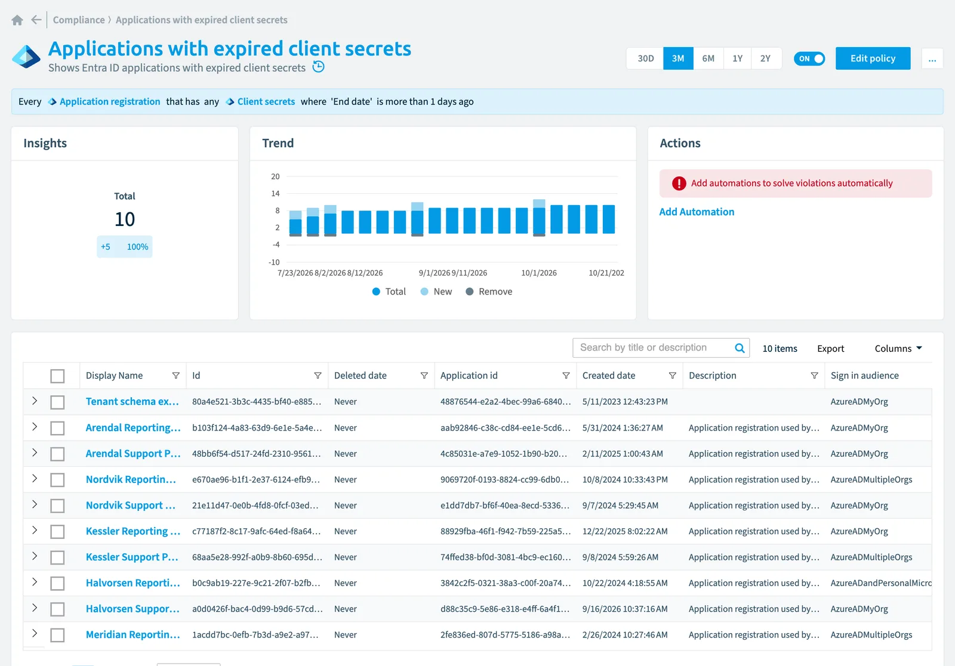Select the Tenant schema ex... row checkbox
955x666 pixels.
[x=57, y=402]
